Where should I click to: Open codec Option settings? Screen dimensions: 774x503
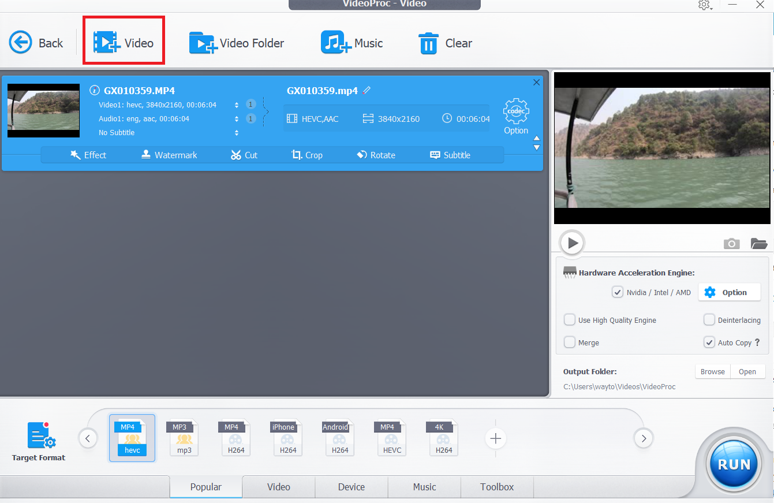516,117
